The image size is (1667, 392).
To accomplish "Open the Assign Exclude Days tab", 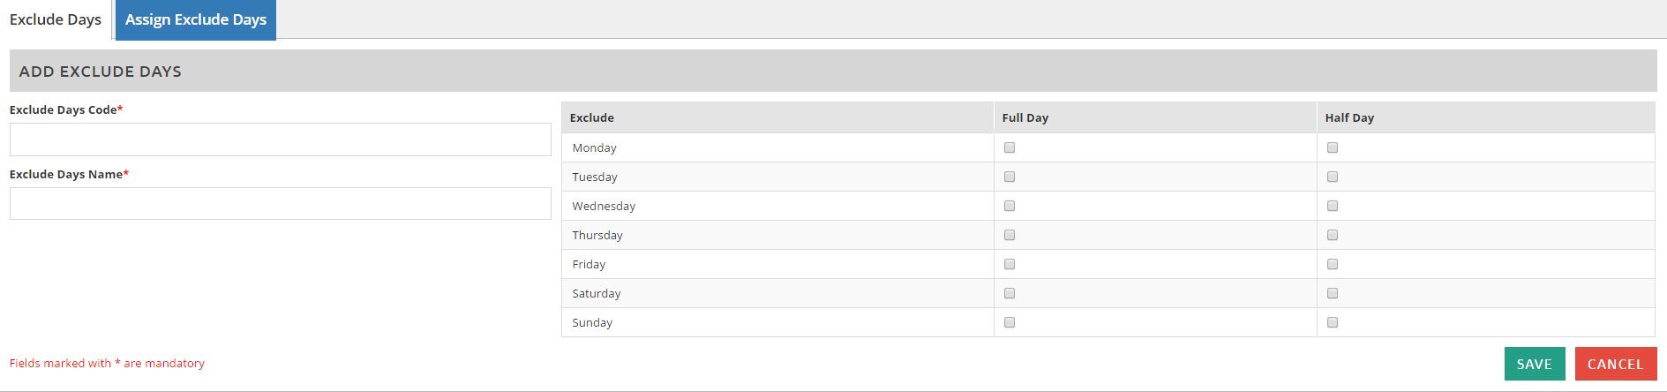I will (196, 19).
